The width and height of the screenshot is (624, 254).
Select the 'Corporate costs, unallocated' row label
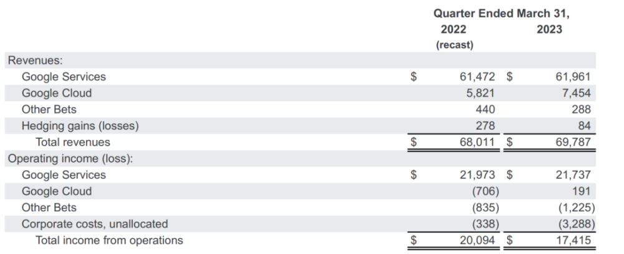(x=95, y=223)
